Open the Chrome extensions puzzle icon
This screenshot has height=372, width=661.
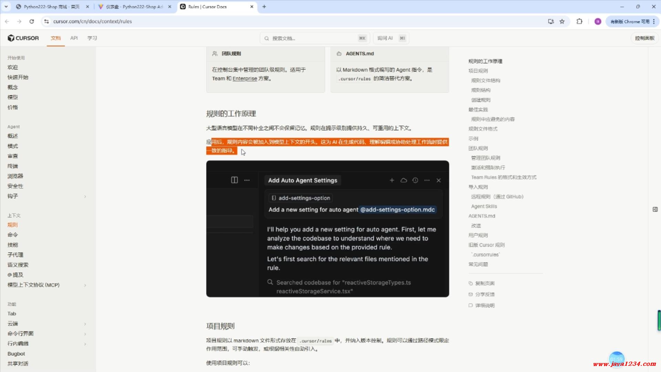click(579, 21)
